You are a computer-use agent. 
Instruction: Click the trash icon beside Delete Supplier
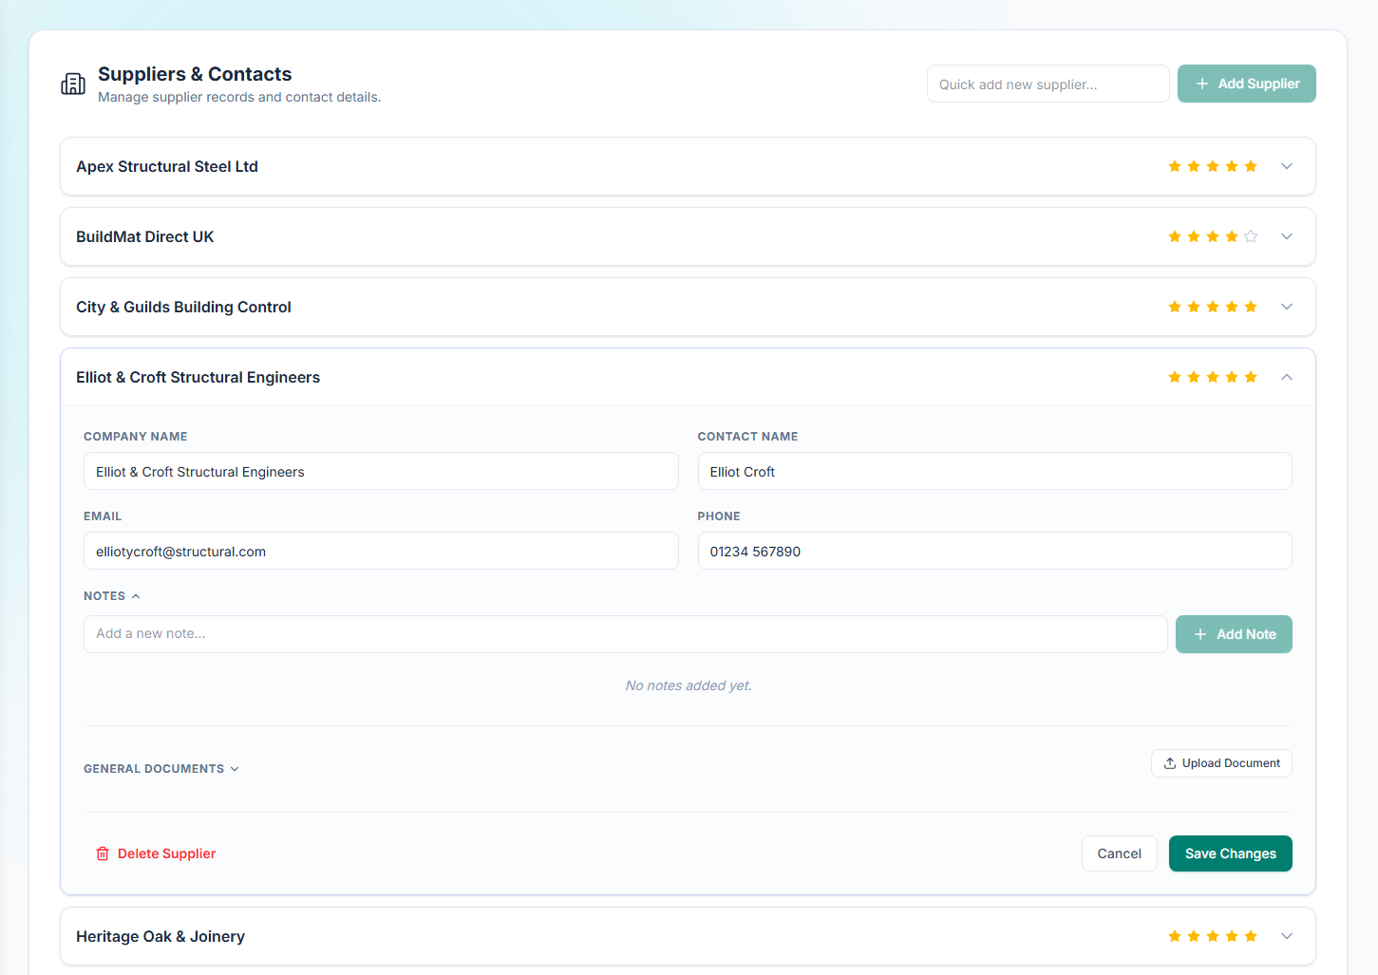point(103,853)
